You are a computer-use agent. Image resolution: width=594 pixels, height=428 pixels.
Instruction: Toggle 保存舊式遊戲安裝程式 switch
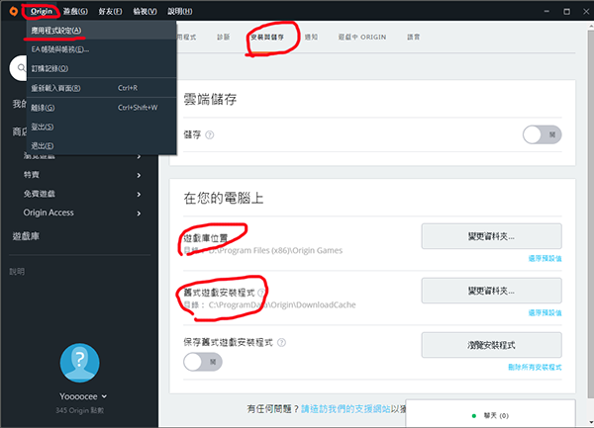(203, 362)
